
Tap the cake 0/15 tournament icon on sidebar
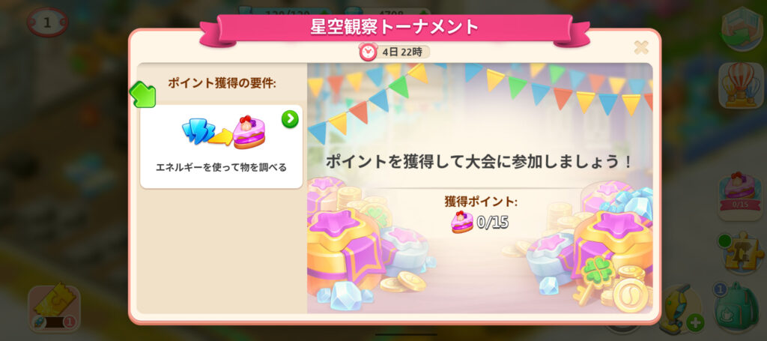point(741,193)
